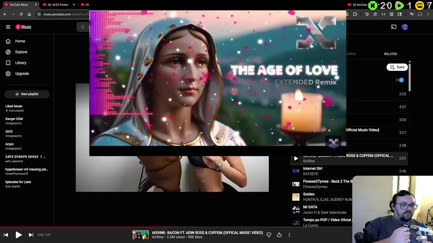Open the browser extensions puzzle icon
Viewport: 433px width, 243px height.
[x=355, y=14]
